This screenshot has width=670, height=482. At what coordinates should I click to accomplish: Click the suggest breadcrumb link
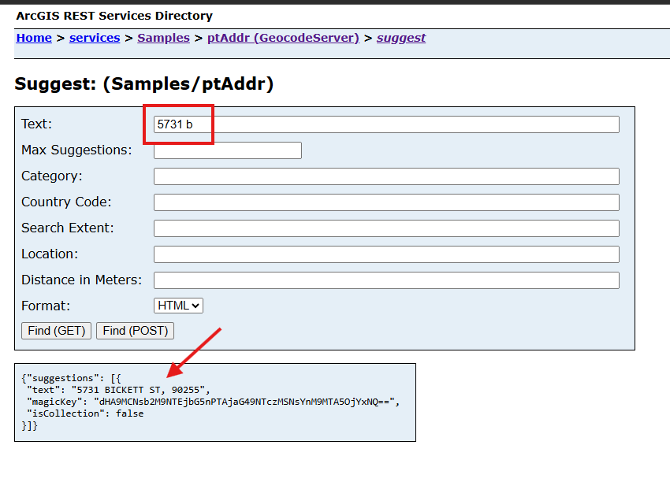400,38
